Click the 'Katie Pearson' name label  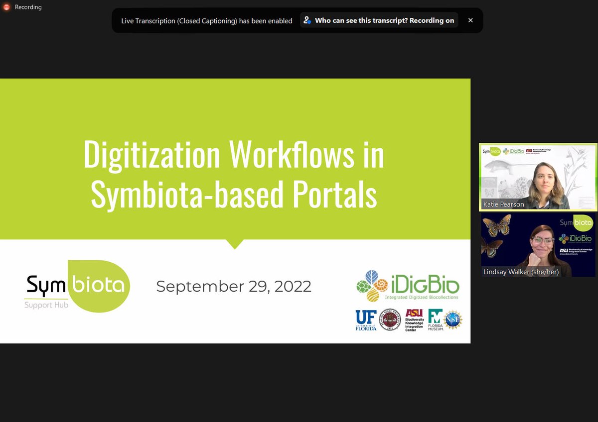coord(503,205)
